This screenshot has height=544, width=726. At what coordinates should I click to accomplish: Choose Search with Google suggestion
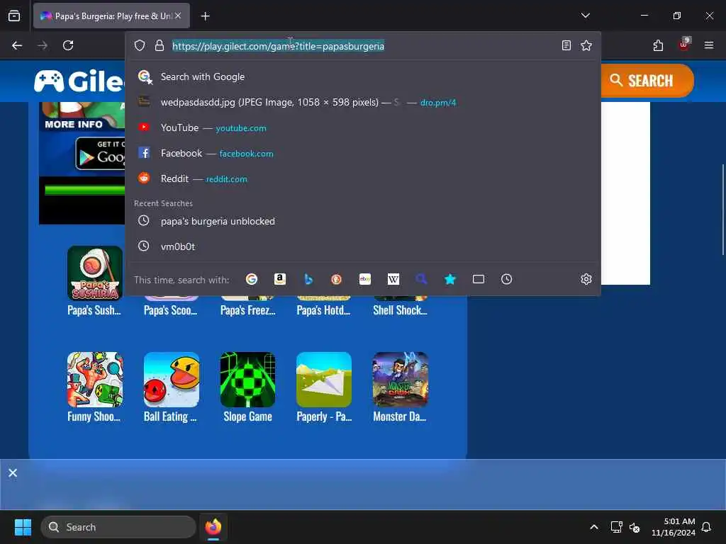pos(362,76)
